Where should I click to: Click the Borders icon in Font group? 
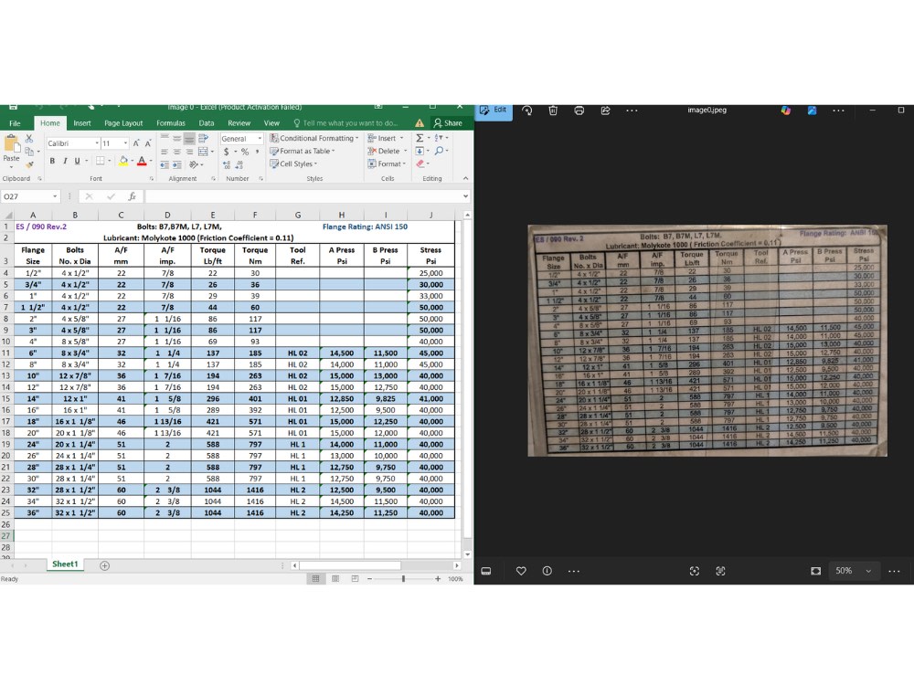pos(101,161)
